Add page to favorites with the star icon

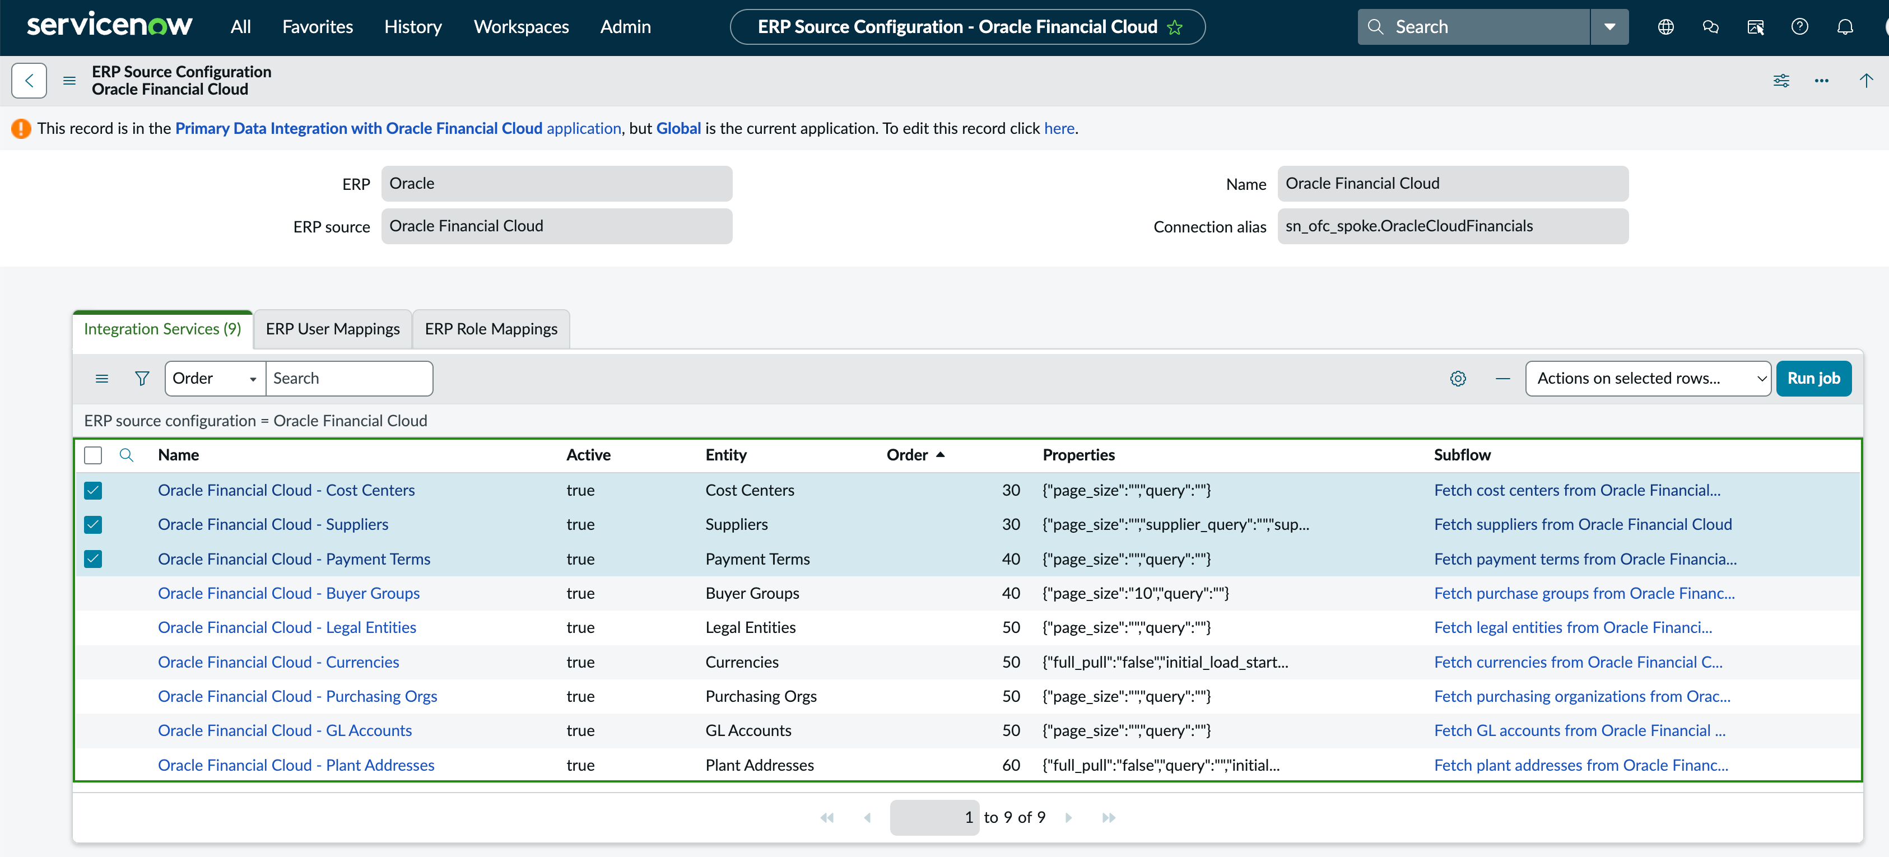(1175, 27)
